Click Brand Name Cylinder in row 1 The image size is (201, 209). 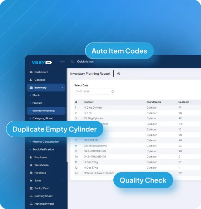point(152,108)
